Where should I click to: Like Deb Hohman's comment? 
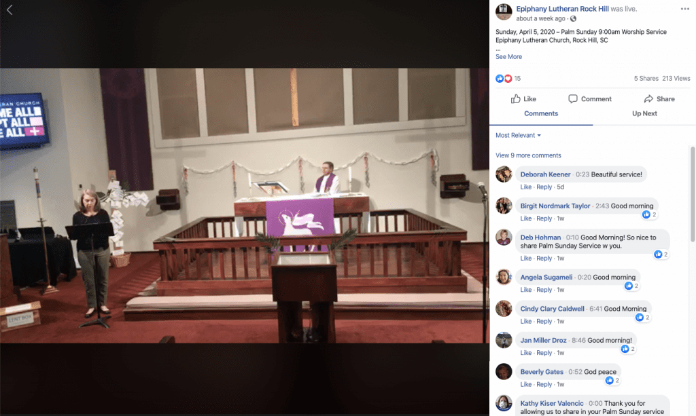[x=525, y=259]
